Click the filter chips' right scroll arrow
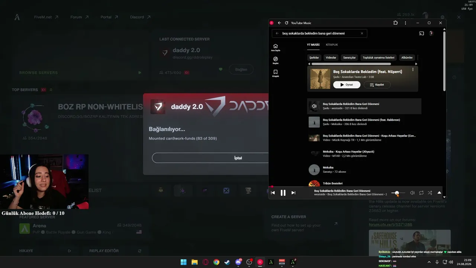The height and width of the screenshot is (268, 476). [416, 64]
